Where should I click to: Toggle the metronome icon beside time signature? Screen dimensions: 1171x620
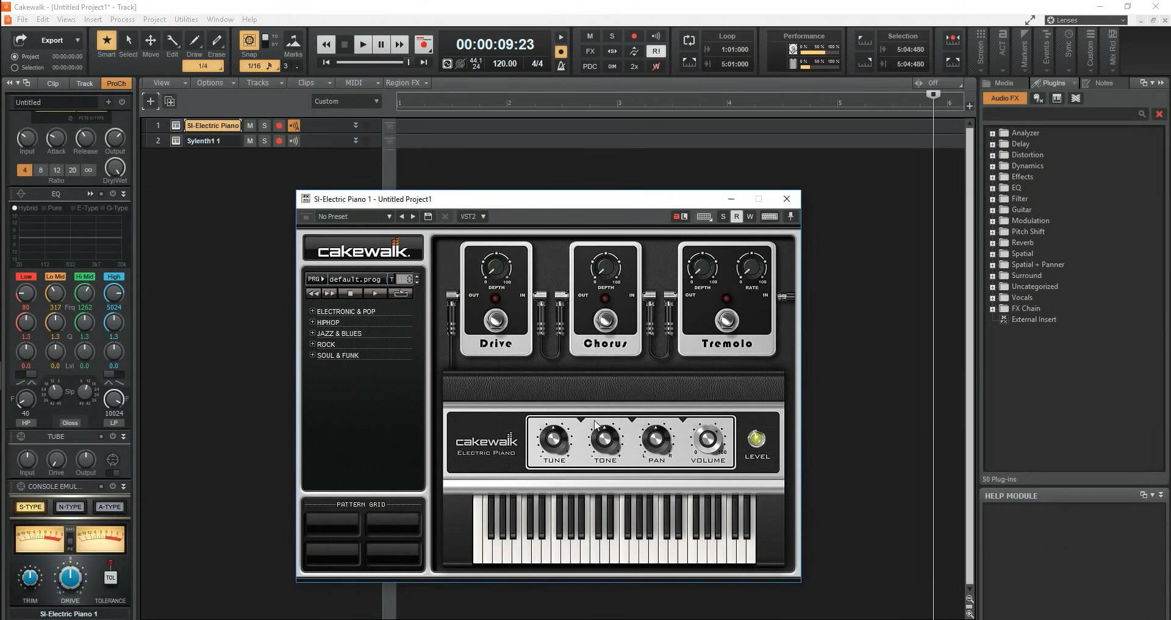tap(561, 65)
